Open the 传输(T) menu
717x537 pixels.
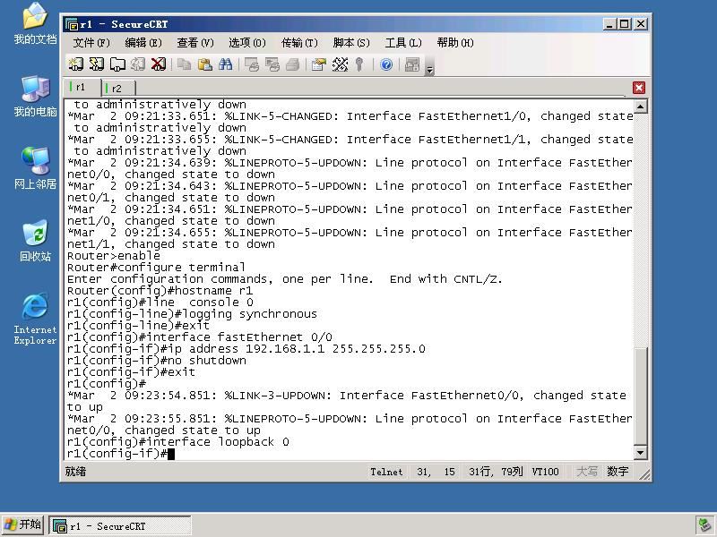(299, 43)
